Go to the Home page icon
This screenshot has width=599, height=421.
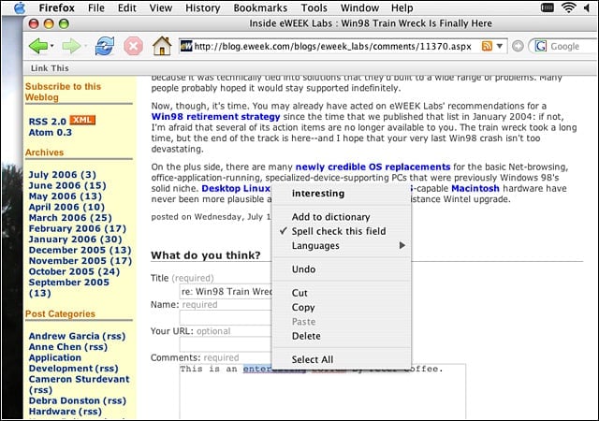click(162, 46)
